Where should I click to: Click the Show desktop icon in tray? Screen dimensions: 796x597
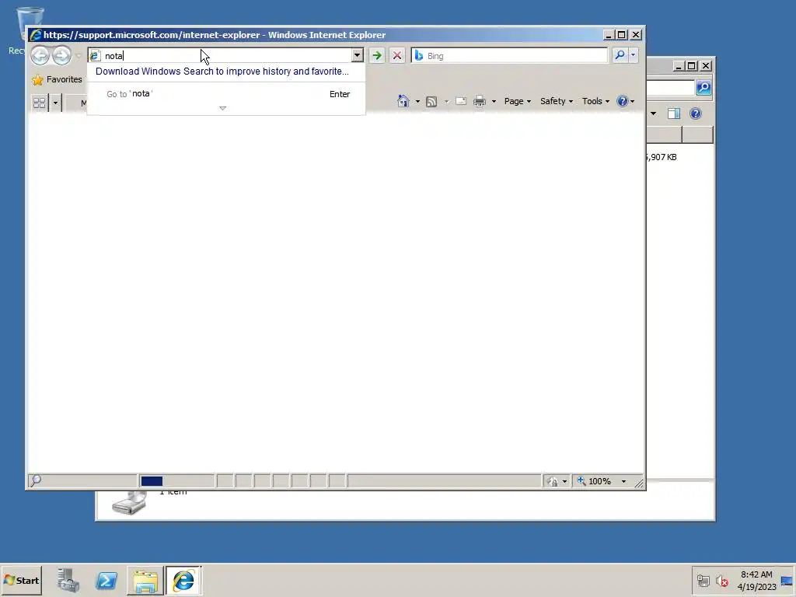787,581
